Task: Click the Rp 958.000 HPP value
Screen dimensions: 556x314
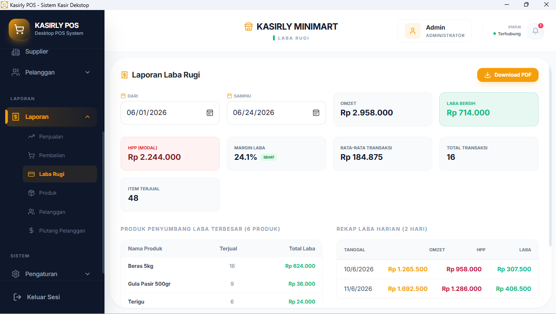Action: click(464, 269)
